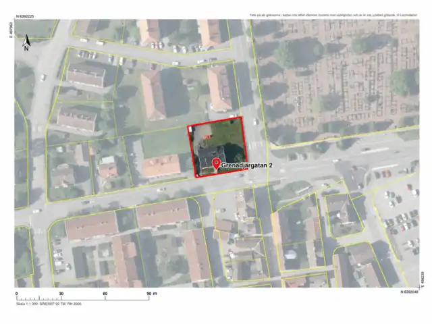Click the Lantmäteriet copyright disclaimer text
432x324 pixels.
point(333,16)
